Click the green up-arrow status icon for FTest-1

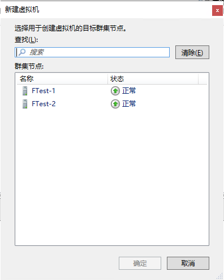coord(115,91)
